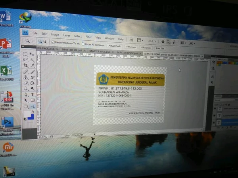Click the Fill Screen button
238x178 pixels.
[x=146, y=48]
